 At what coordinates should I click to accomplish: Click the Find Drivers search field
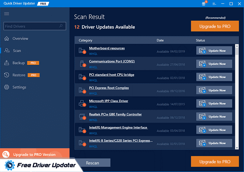tap(35, 26)
